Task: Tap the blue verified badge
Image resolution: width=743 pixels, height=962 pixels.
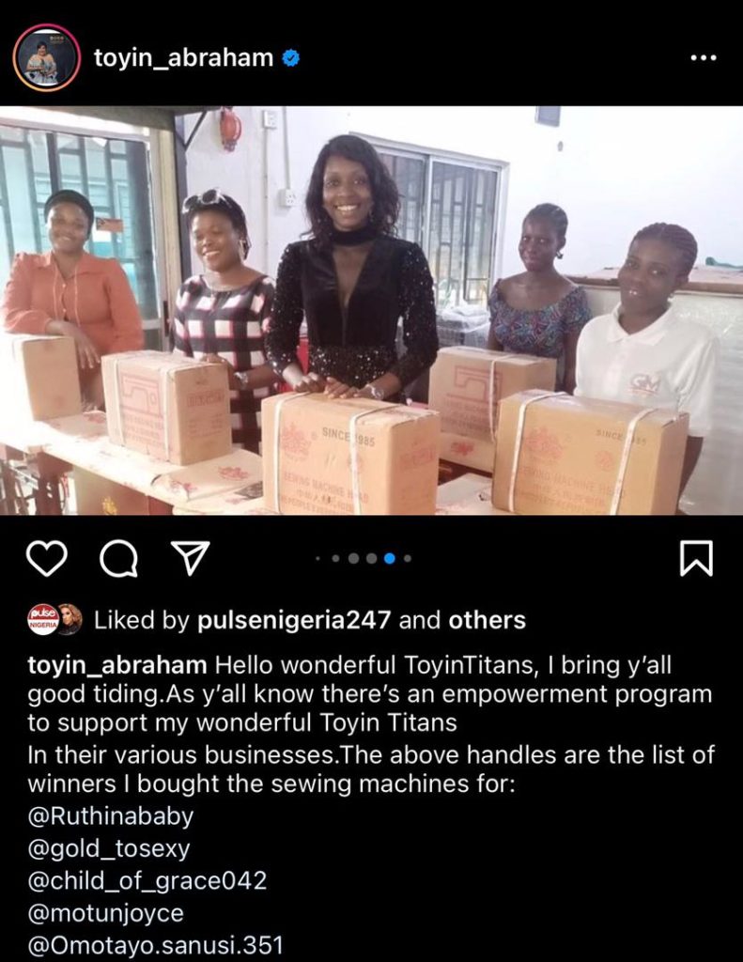Action: (x=291, y=57)
